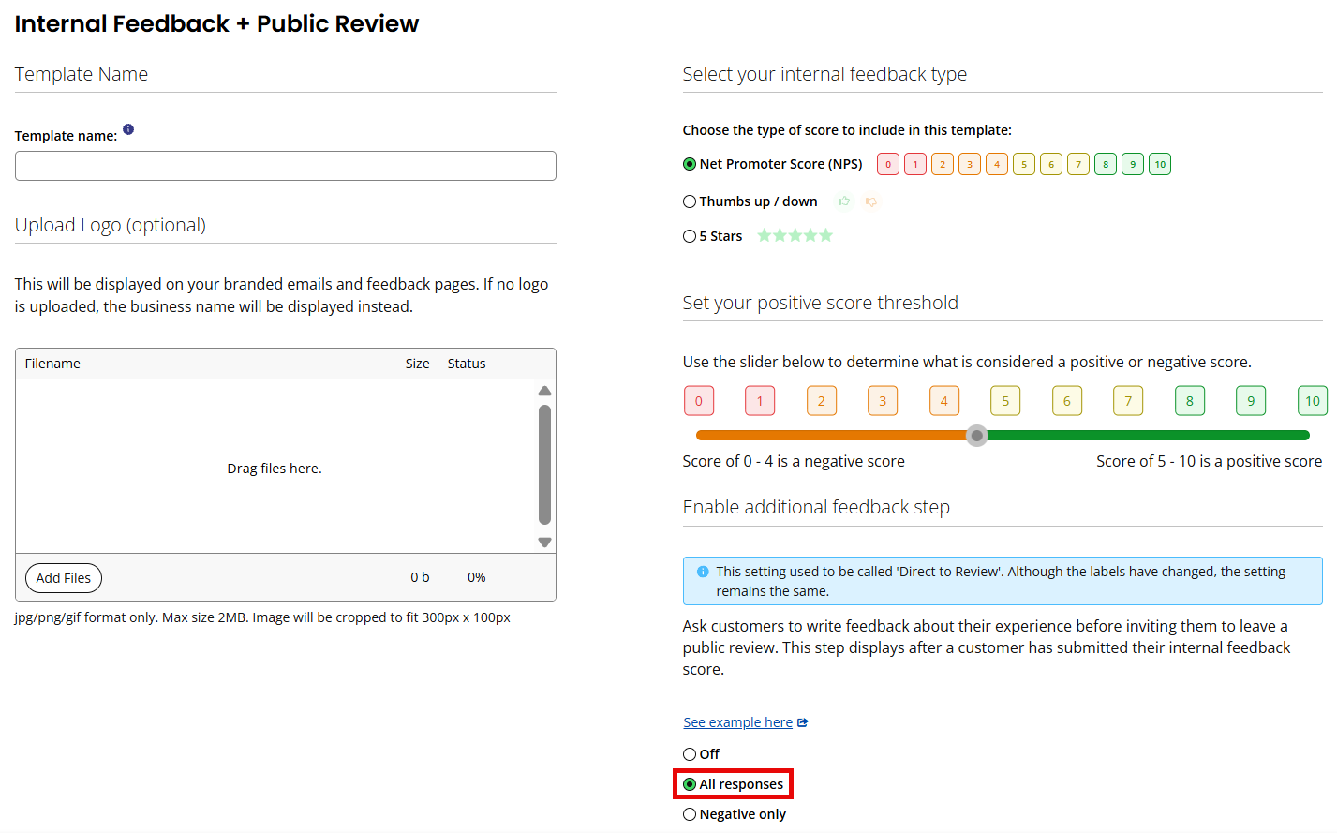Click the external link icon beside See example
Image resolution: width=1337 pixels, height=833 pixels.
click(803, 722)
